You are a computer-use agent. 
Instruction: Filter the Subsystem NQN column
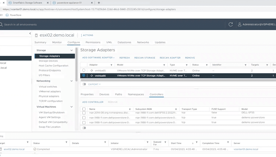click(x=176, y=109)
